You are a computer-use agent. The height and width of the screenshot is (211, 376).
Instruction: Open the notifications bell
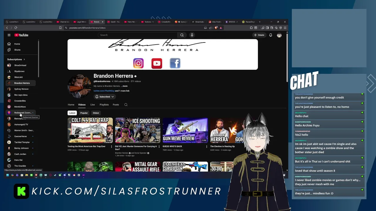point(271,35)
